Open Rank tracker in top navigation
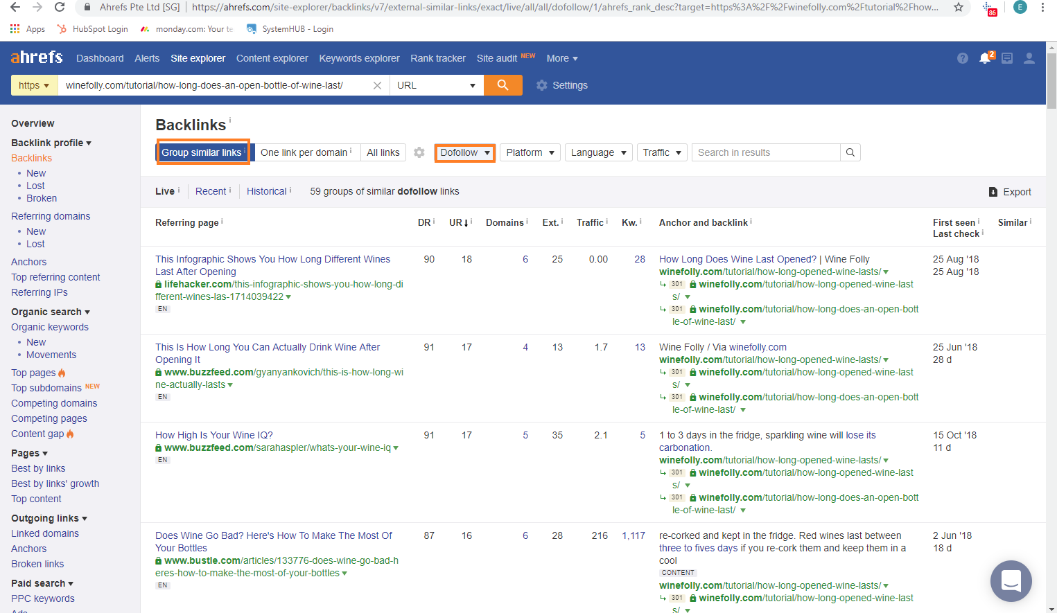This screenshot has width=1057, height=613. point(438,58)
